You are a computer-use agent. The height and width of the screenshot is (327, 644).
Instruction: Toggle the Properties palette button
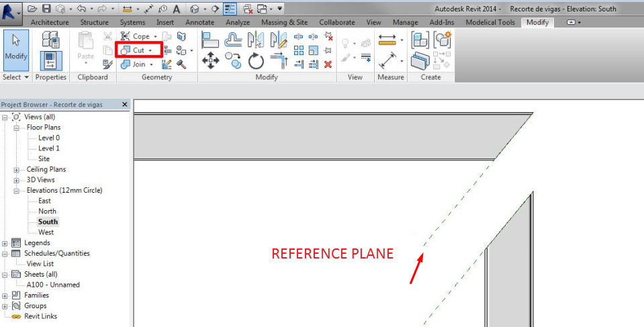(x=51, y=60)
